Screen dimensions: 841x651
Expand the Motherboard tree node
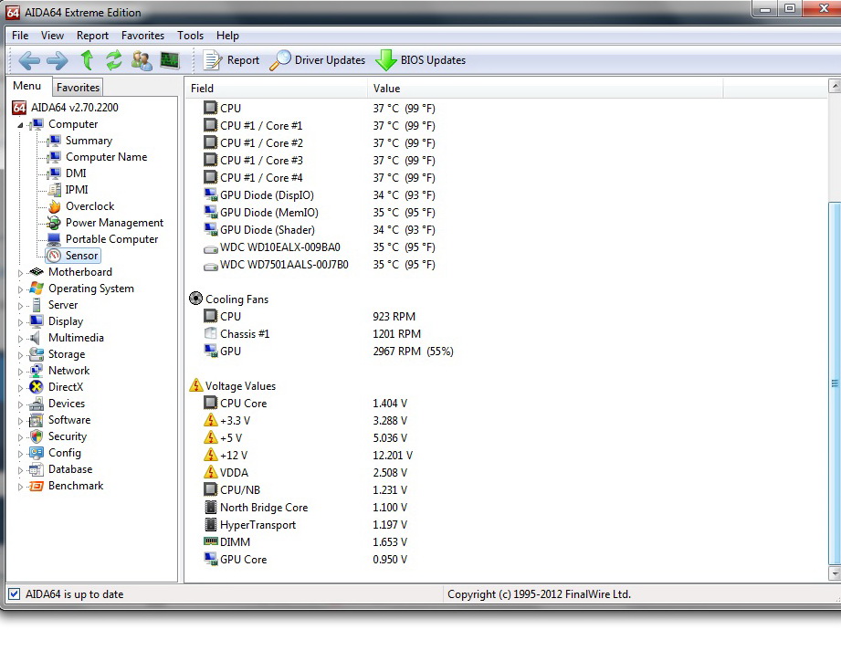(20, 273)
